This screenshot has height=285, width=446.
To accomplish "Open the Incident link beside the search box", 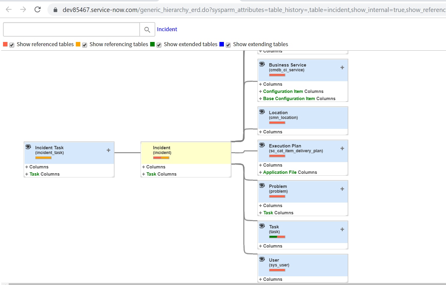I will click(167, 29).
